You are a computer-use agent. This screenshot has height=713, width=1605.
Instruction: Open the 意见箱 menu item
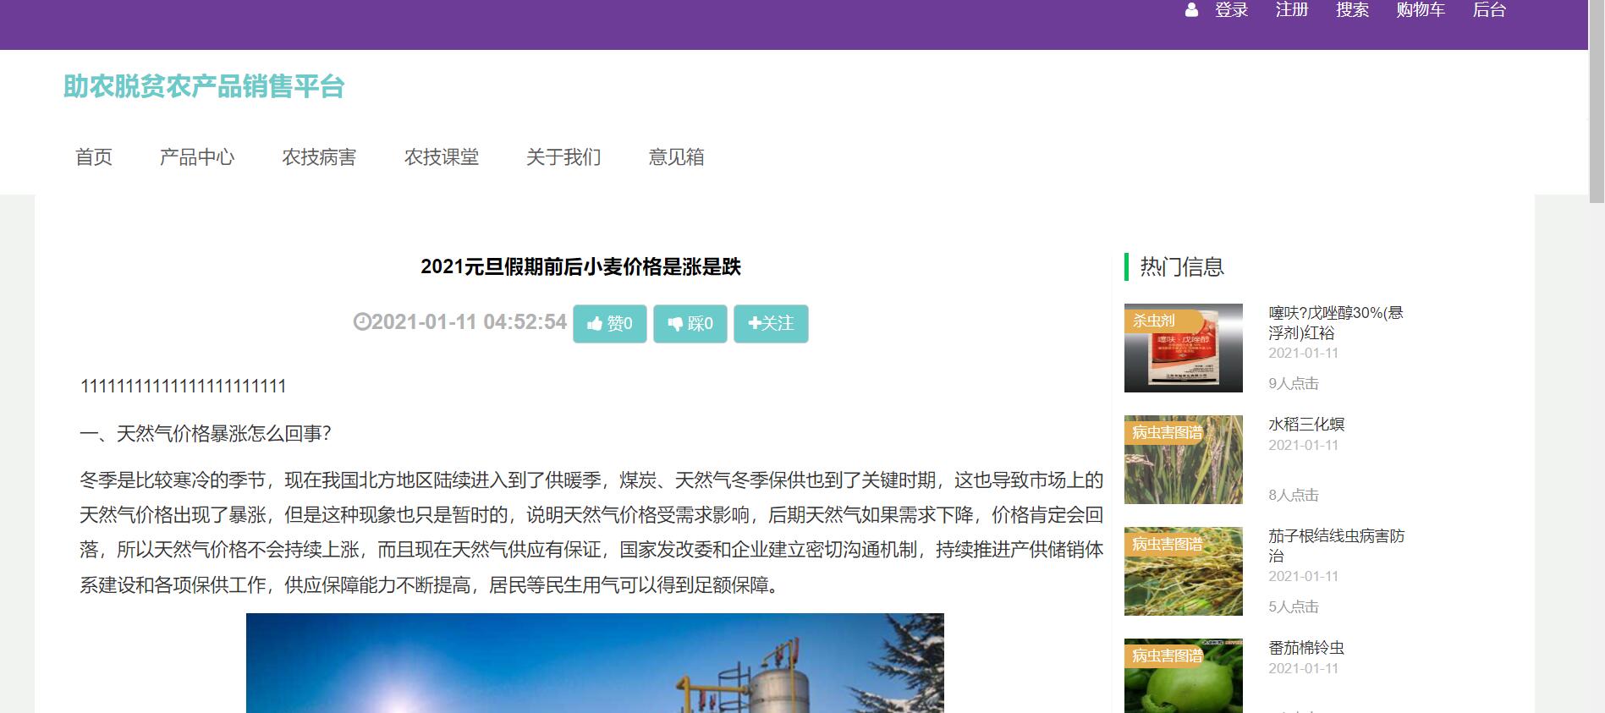676,157
